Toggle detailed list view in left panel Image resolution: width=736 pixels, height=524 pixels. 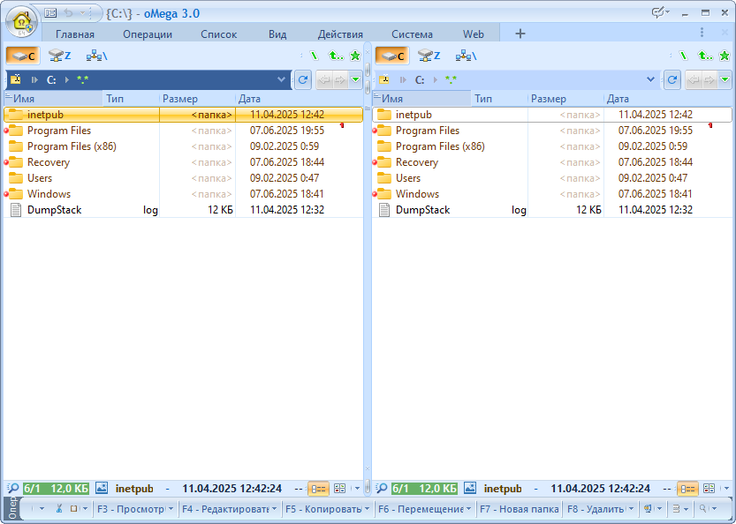(x=318, y=489)
